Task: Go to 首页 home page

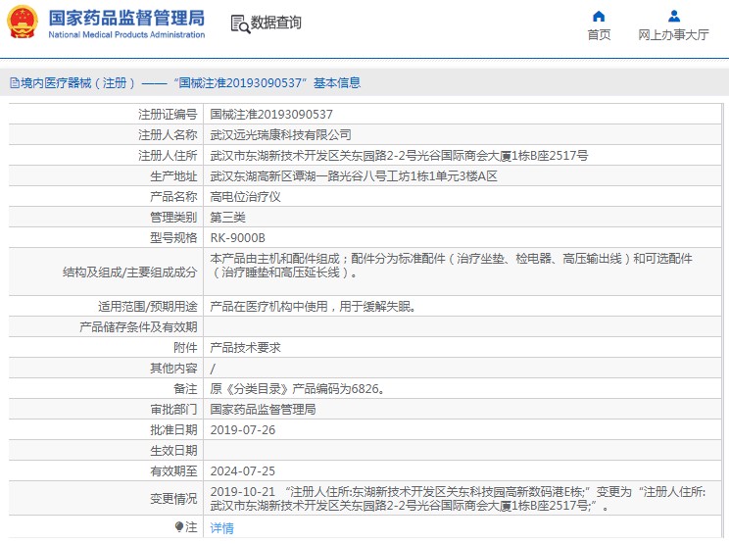Action: click(x=599, y=35)
